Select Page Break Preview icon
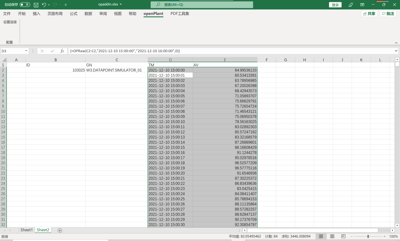This screenshot has height=241, width=400. point(343,236)
